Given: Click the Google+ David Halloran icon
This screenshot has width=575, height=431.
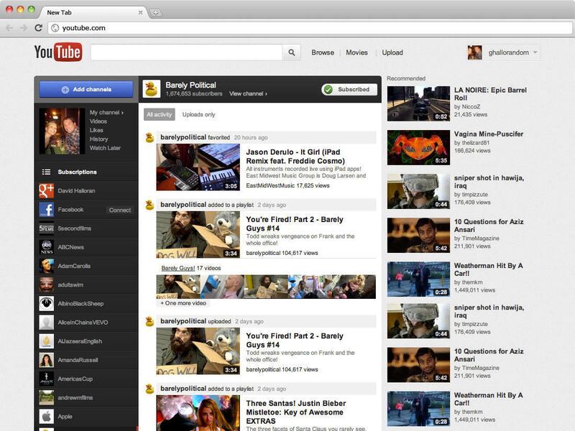Looking at the screenshot, I should coord(47,191).
